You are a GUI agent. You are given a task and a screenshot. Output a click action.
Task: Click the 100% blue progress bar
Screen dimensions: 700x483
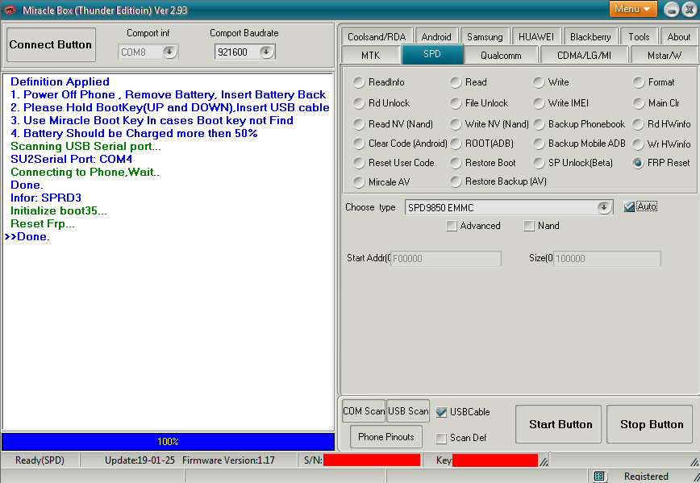169,442
